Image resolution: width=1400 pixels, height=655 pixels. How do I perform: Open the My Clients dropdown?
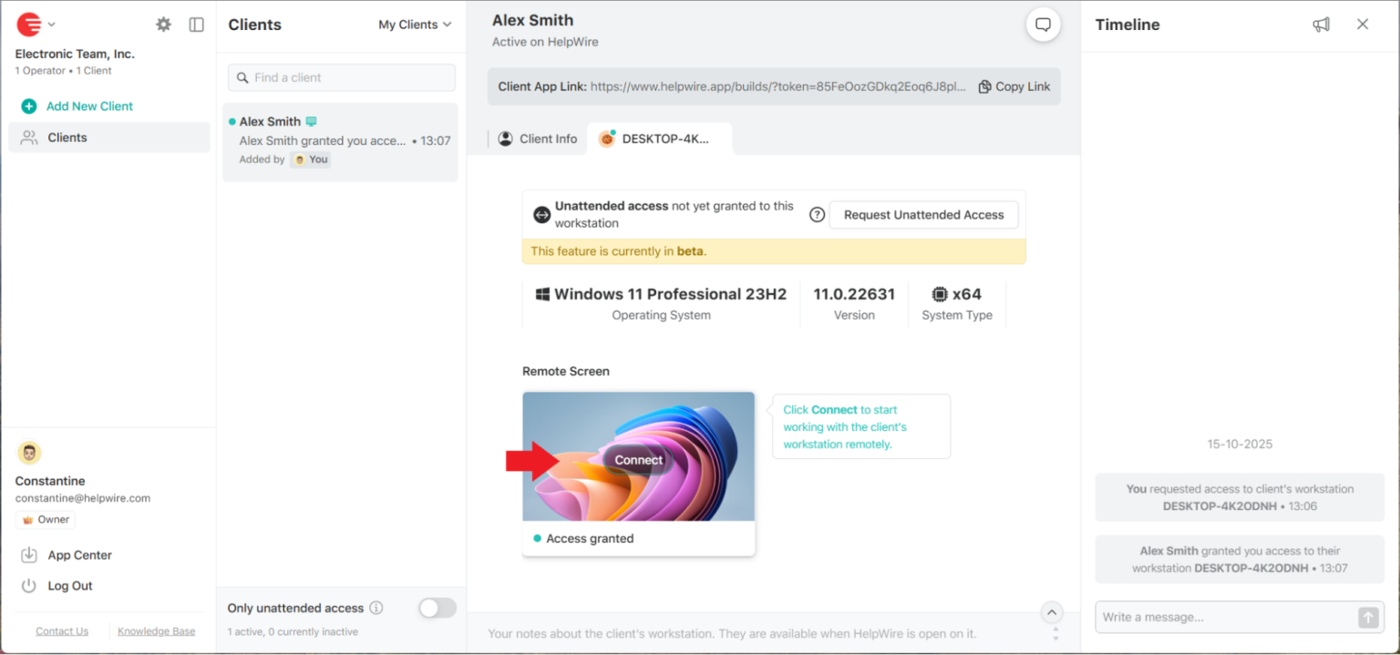click(415, 25)
